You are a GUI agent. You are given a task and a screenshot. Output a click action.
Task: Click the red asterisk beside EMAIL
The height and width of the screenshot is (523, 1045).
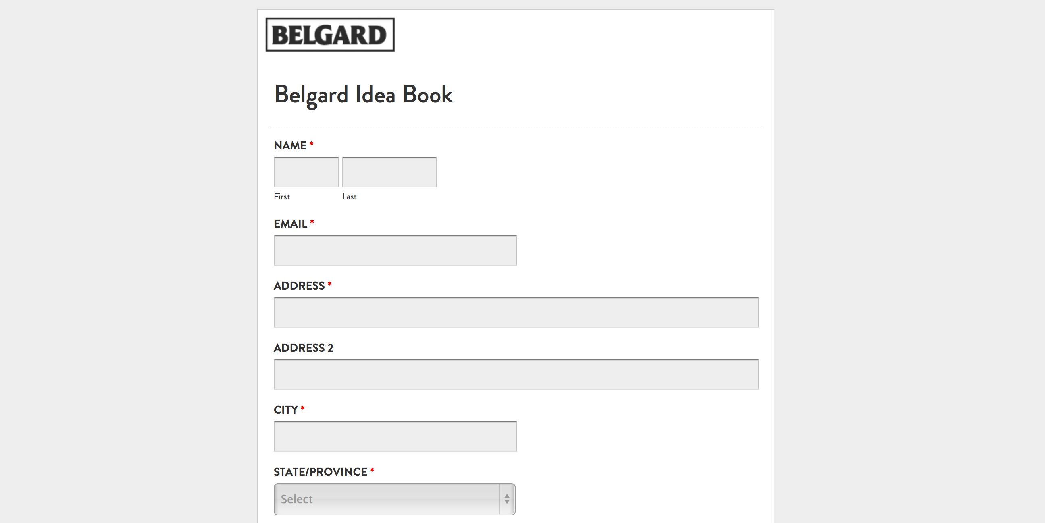pos(312,222)
